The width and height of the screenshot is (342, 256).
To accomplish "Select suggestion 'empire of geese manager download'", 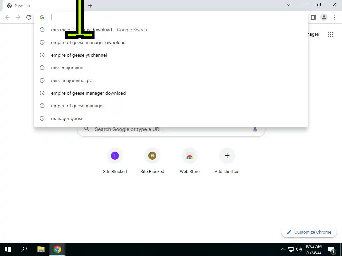I will point(171,93).
